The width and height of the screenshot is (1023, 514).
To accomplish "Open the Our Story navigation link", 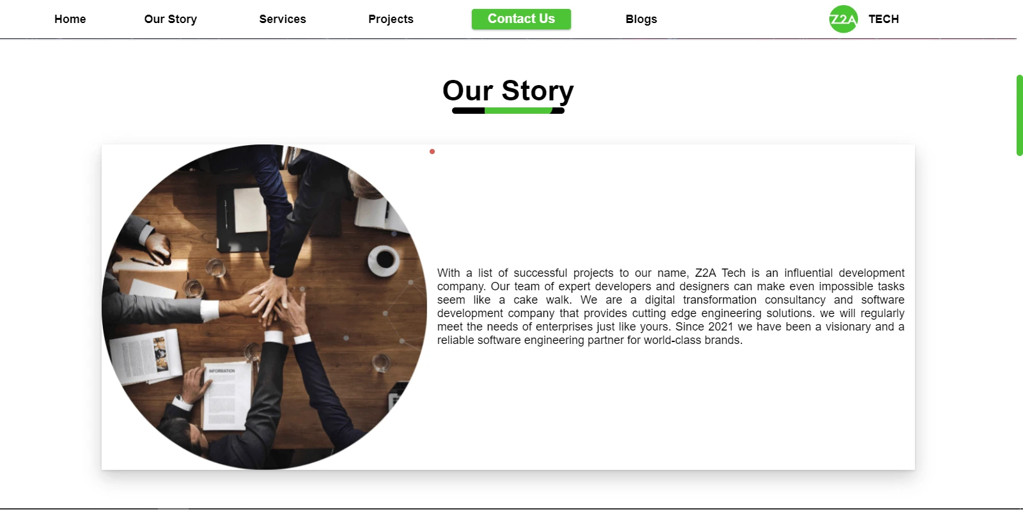I will 171,19.
